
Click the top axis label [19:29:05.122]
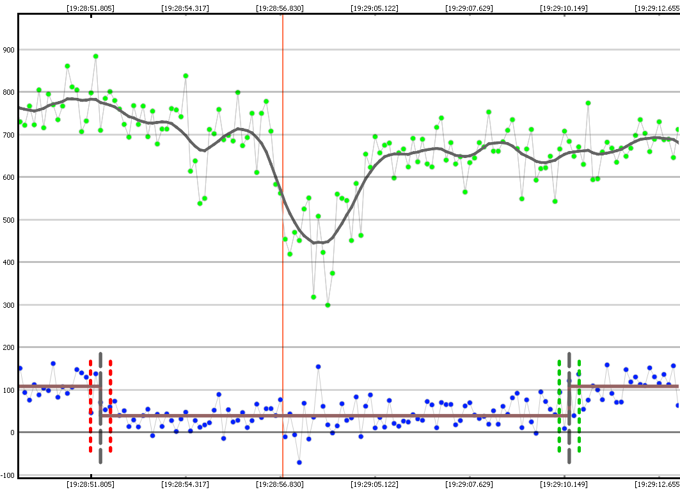[374, 8]
